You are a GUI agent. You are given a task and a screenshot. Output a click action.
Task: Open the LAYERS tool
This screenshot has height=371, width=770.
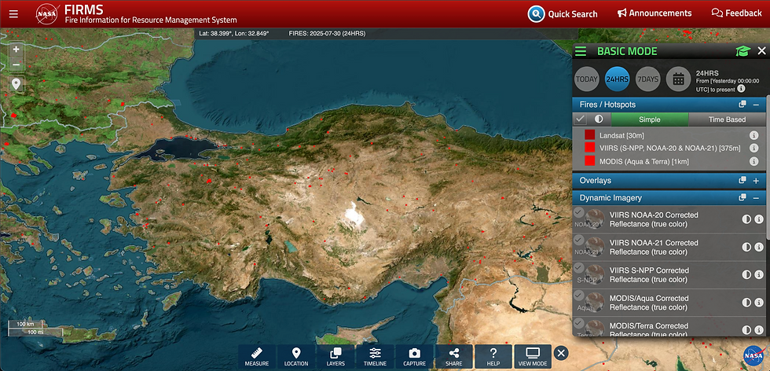336,357
